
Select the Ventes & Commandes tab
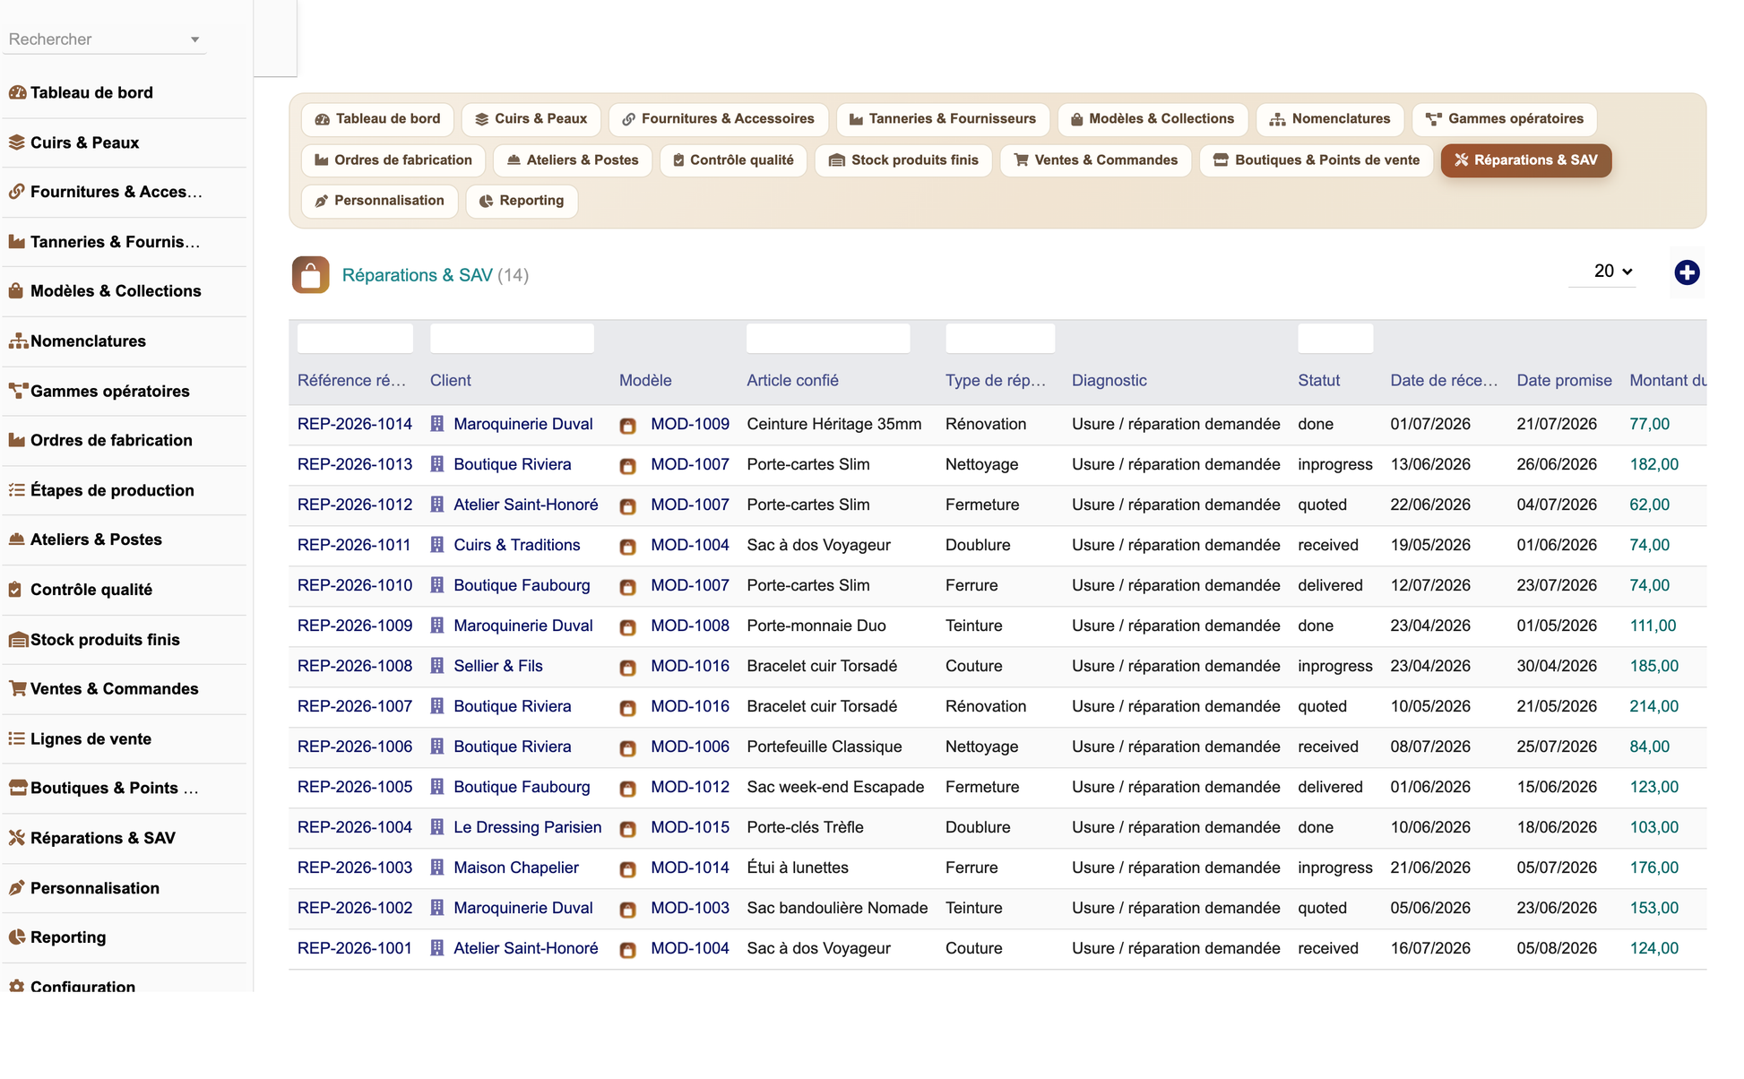pyautogui.click(x=1095, y=160)
